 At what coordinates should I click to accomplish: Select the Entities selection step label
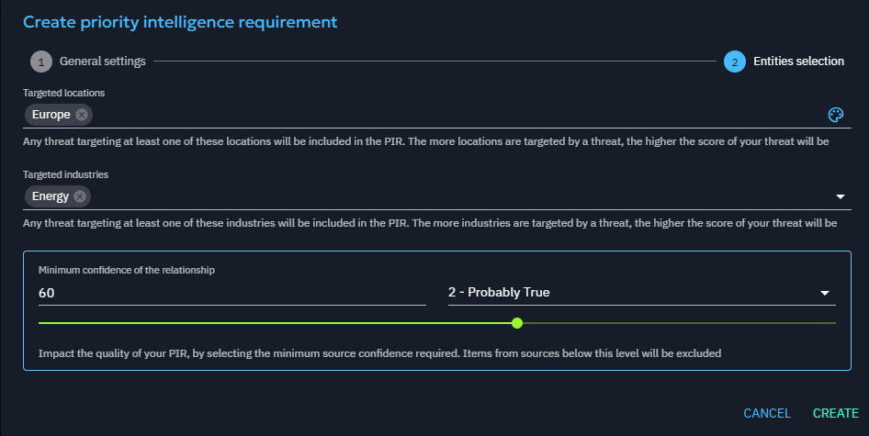tap(798, 61)
